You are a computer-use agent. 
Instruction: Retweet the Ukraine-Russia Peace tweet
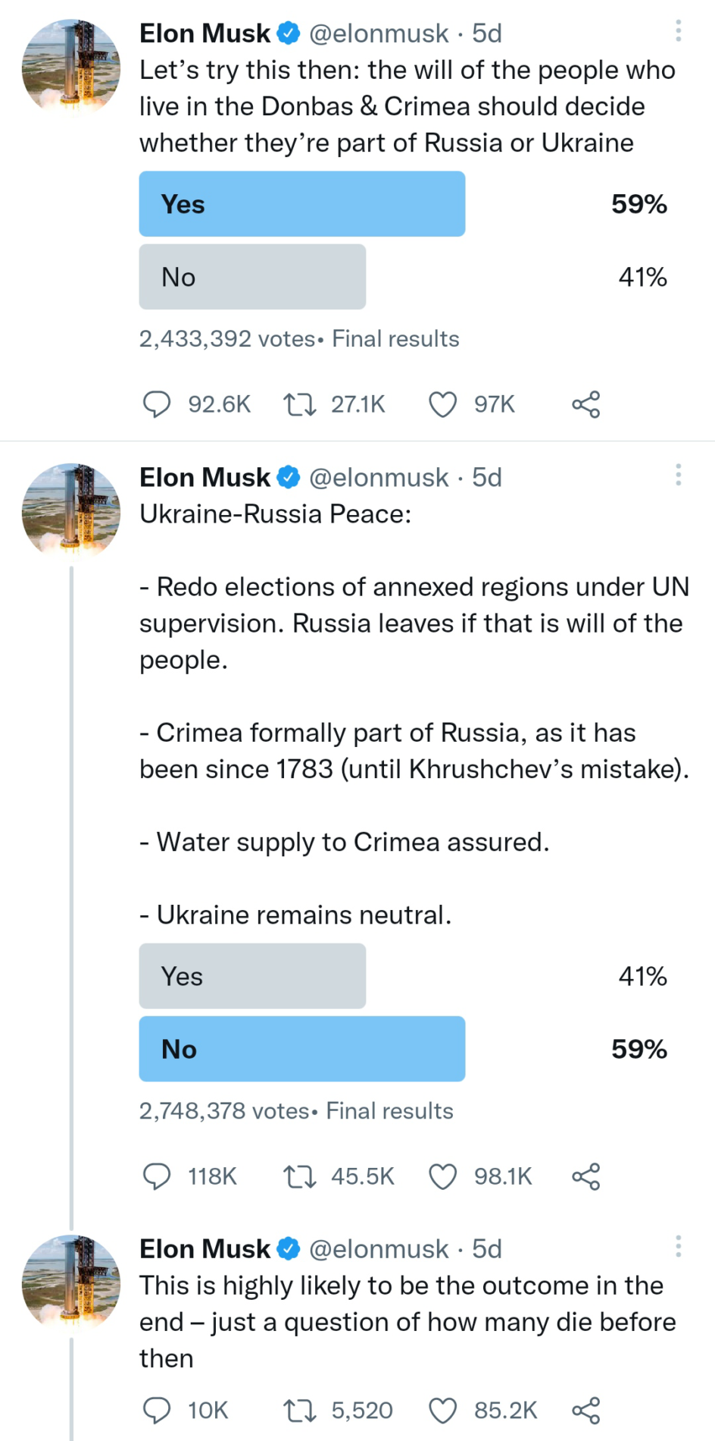click(299, 1176)
